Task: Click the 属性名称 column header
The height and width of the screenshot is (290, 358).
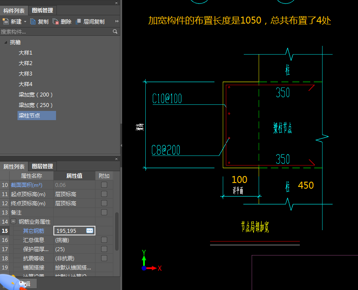Action: coord(32,176)
